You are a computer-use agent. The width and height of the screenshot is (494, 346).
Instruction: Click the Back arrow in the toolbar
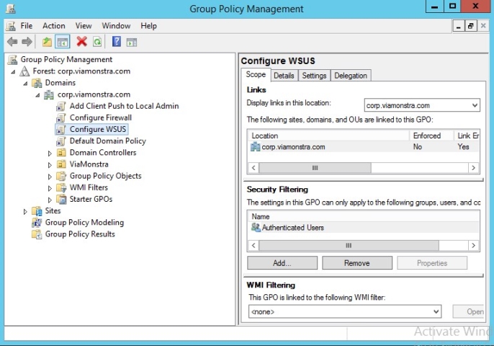[12, 42]
